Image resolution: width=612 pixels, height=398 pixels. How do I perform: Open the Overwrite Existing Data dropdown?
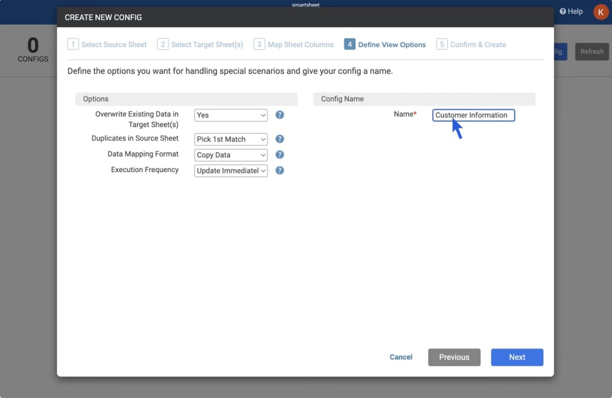pos(231,115)
